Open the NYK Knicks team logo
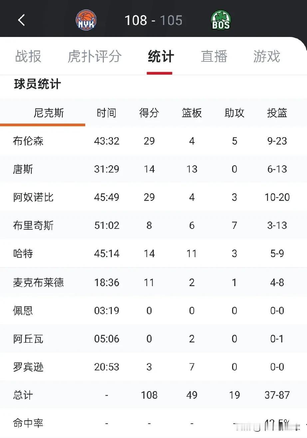The height and width of the screenshot is (438, 307). click(86, 20)
